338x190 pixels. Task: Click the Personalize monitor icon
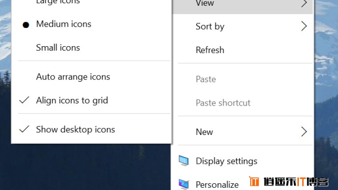coord(184,184)
